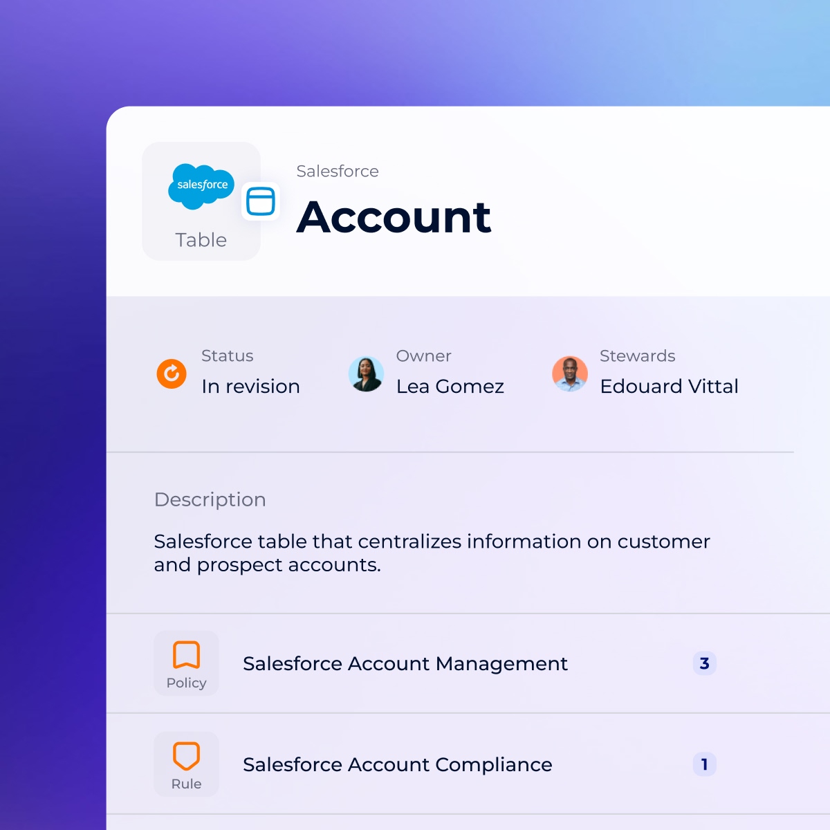Click the orange In revision status icon
The width and height of the screenshot is (830, 830).
tap(172, 373)
